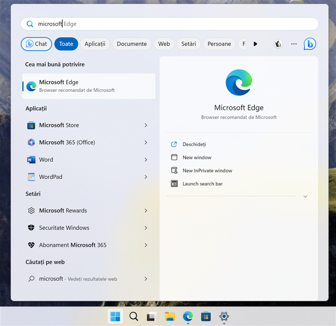Open the three-dots options menu

click(x=294, y=44)
